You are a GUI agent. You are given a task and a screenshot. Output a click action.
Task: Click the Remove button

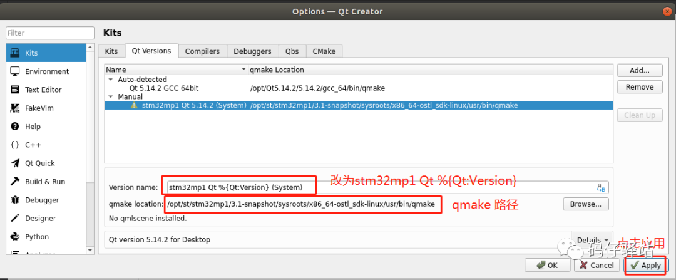click(x=639, y=86)
